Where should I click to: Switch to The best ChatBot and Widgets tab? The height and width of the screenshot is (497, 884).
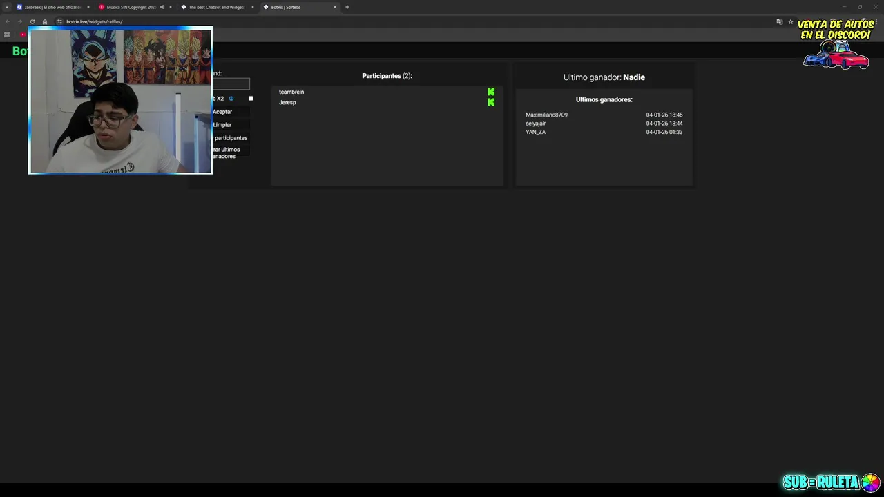click(x=217, y=7)
